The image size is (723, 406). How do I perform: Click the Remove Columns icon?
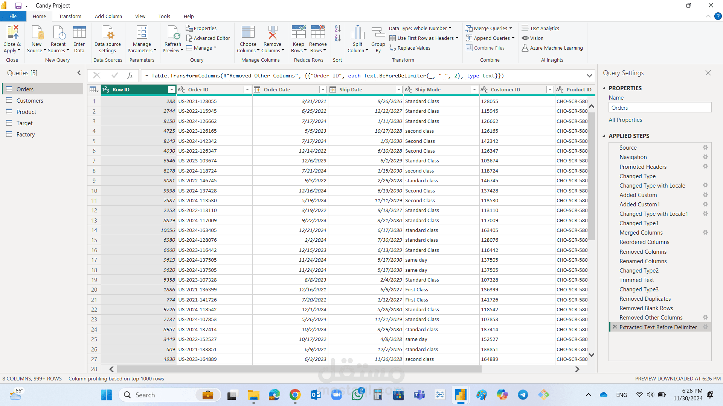coord(272,33)
